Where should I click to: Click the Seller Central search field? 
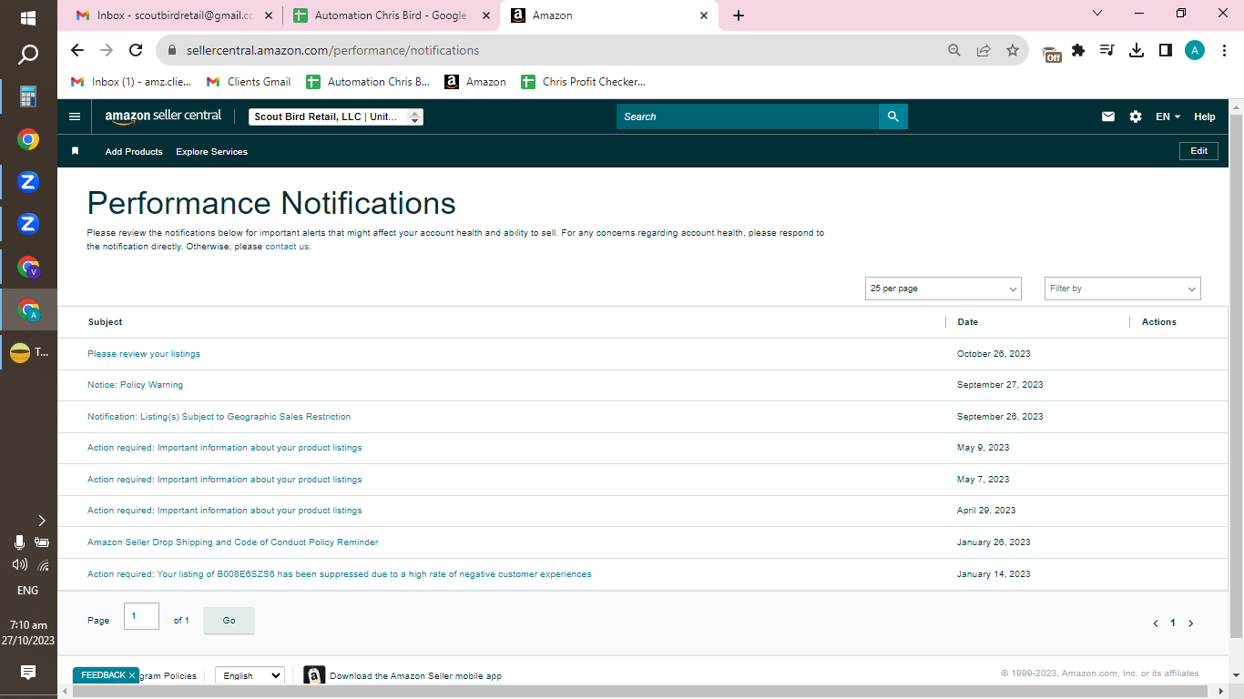point(748,116)
